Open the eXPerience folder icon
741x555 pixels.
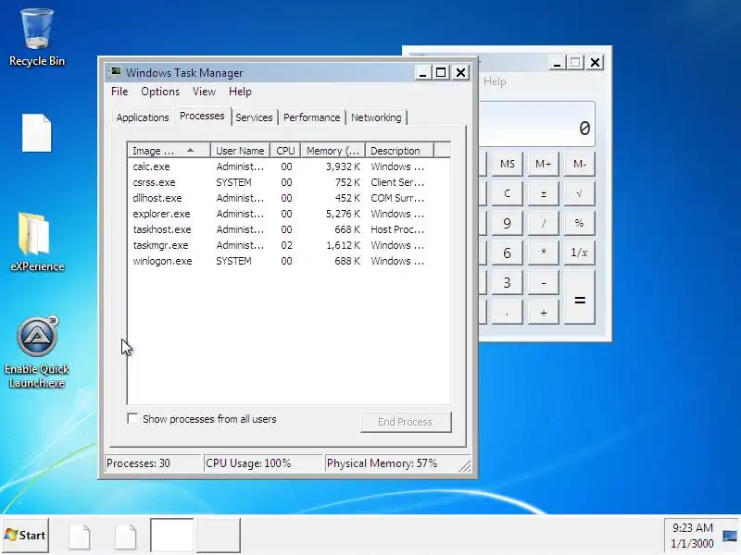(x=37, y=242)
